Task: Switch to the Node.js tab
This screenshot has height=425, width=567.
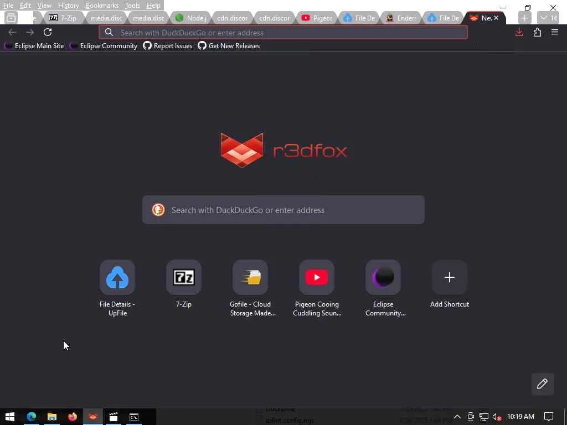Action: point(190,18)
